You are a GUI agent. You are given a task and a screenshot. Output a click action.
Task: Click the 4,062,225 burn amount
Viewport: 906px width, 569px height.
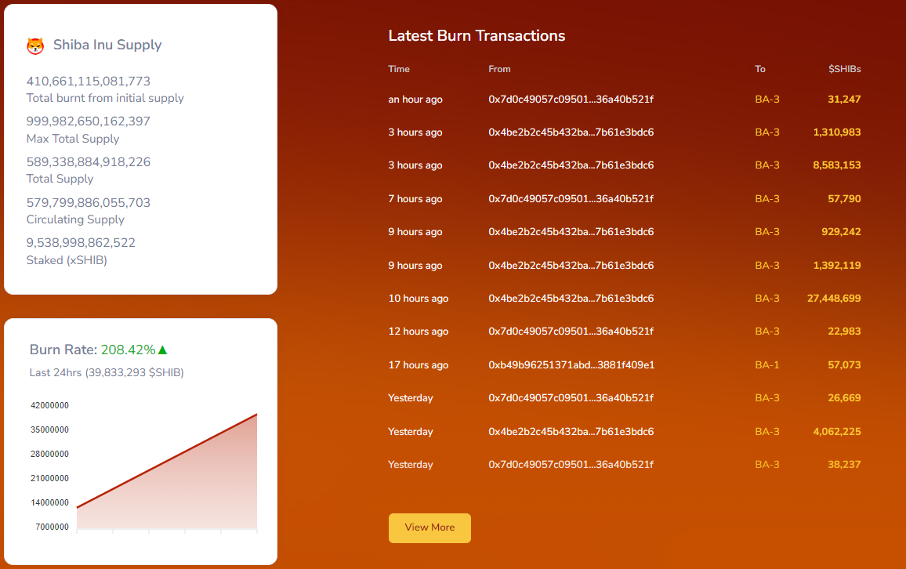(x=837, y=432)
